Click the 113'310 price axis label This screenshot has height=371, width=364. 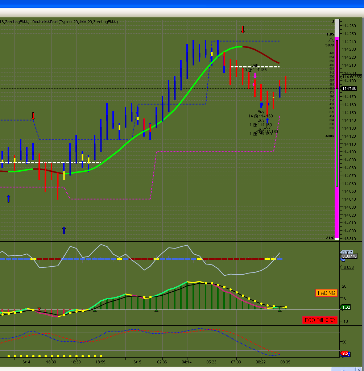349,239
